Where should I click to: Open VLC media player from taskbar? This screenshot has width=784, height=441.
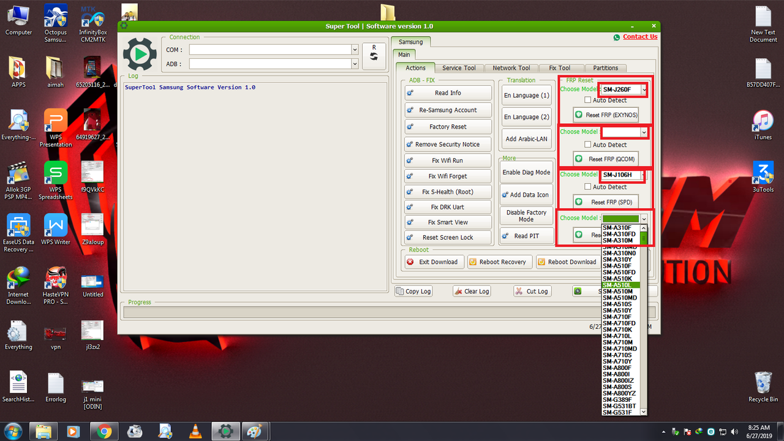coord(195,431)
